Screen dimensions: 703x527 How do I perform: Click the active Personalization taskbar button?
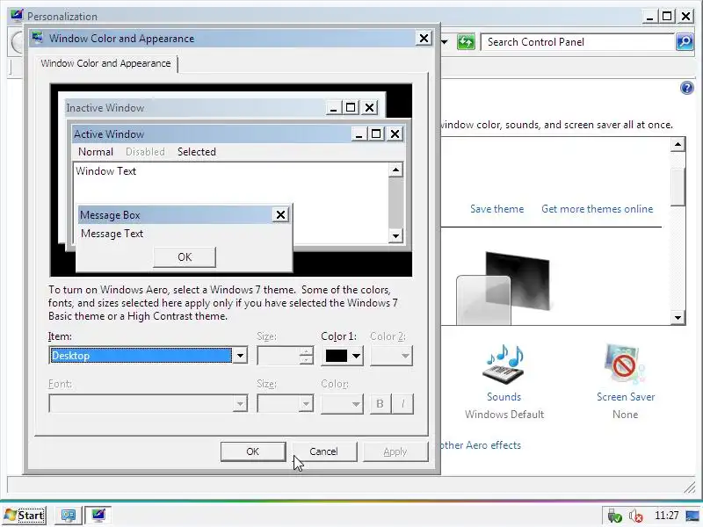(98, 516)
